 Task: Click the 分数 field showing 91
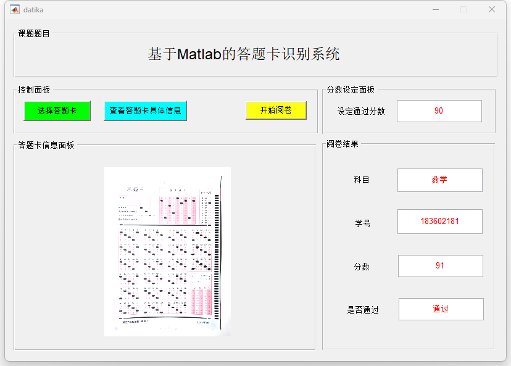(440, 266)
